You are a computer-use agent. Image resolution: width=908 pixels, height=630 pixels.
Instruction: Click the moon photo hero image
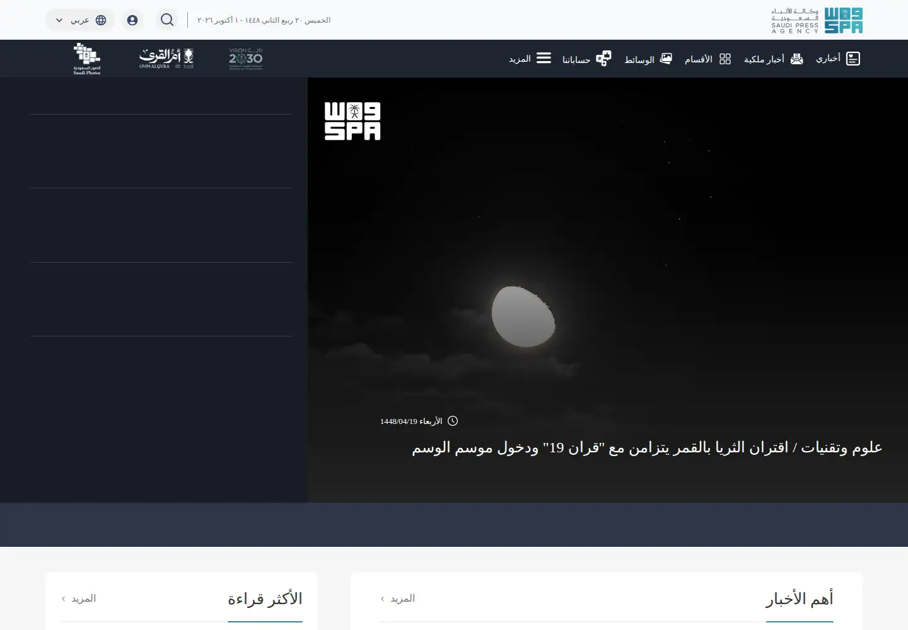[x=608, y=290]
